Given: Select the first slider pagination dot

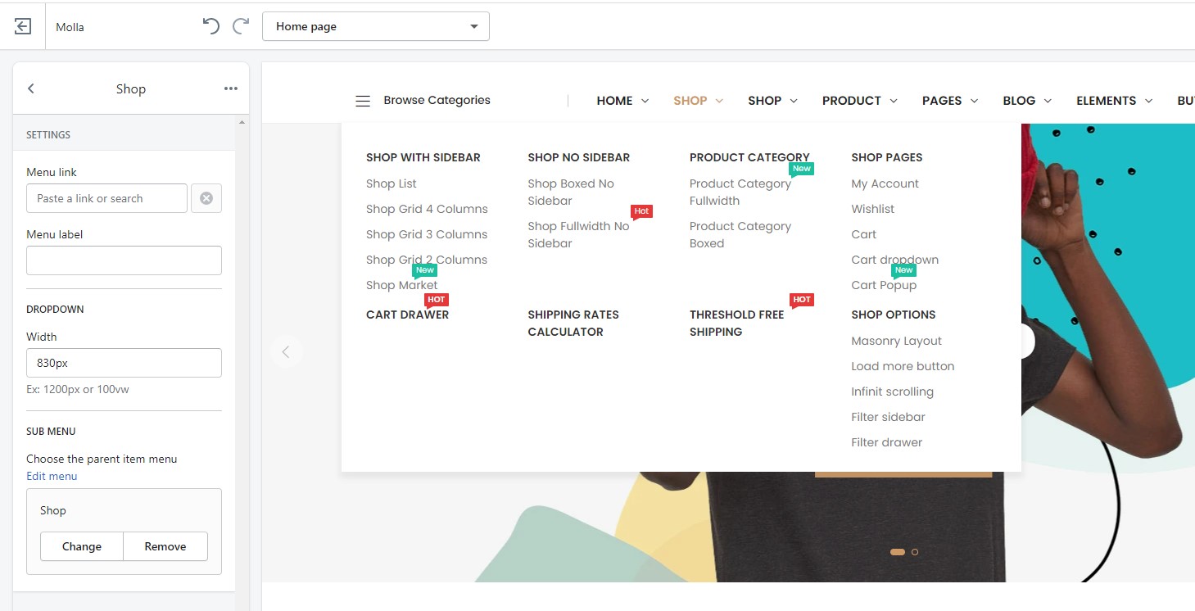Looking at the screenshot, I should tap(898, 552).
